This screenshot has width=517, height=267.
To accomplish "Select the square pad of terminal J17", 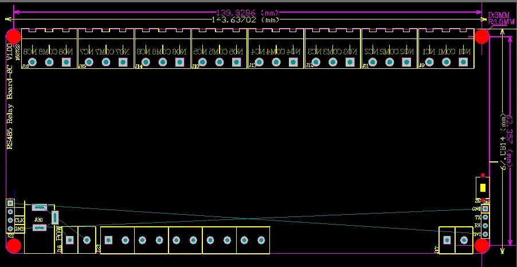I will (x=446, y=240).
